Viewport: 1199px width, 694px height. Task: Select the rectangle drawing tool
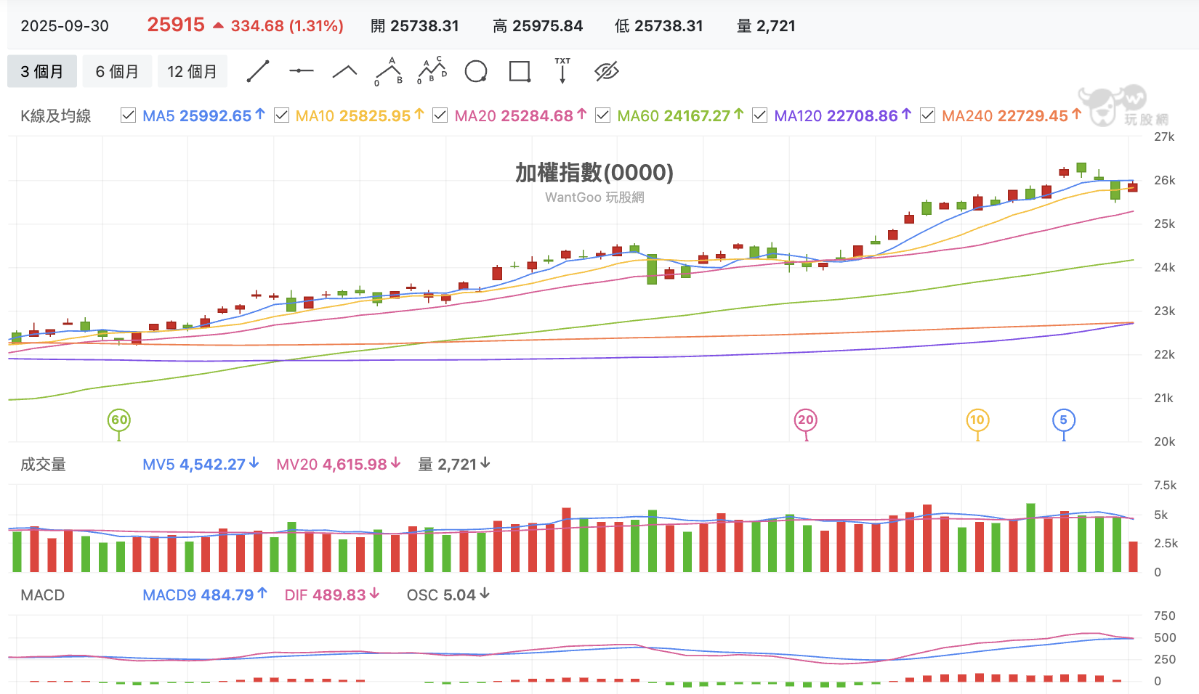point(520,71)
